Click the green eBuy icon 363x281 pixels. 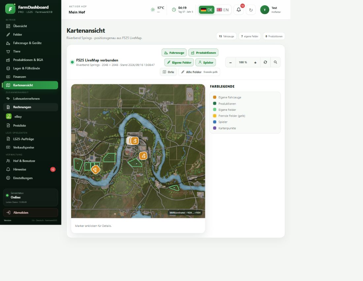9,116
